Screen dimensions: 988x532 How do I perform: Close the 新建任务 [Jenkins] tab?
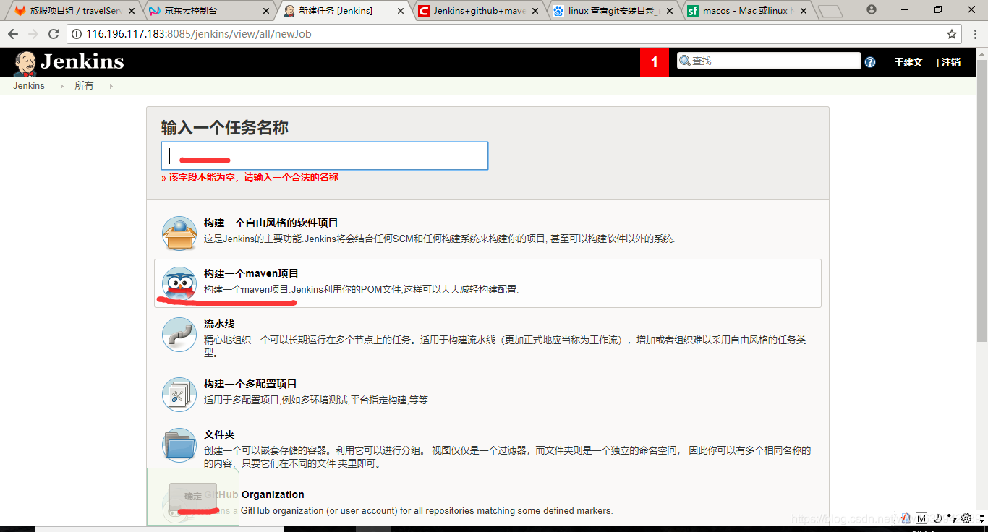400,11
